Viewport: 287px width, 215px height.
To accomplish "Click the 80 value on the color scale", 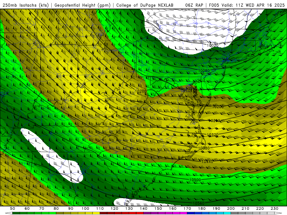I will 56,209.
